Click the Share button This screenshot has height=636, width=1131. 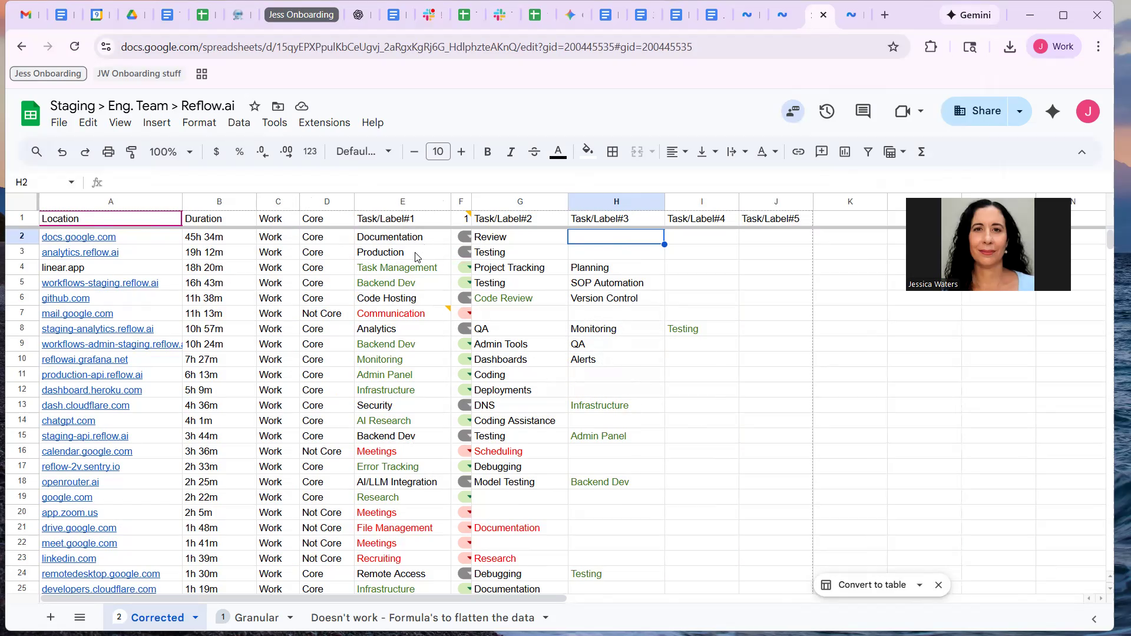977,111
